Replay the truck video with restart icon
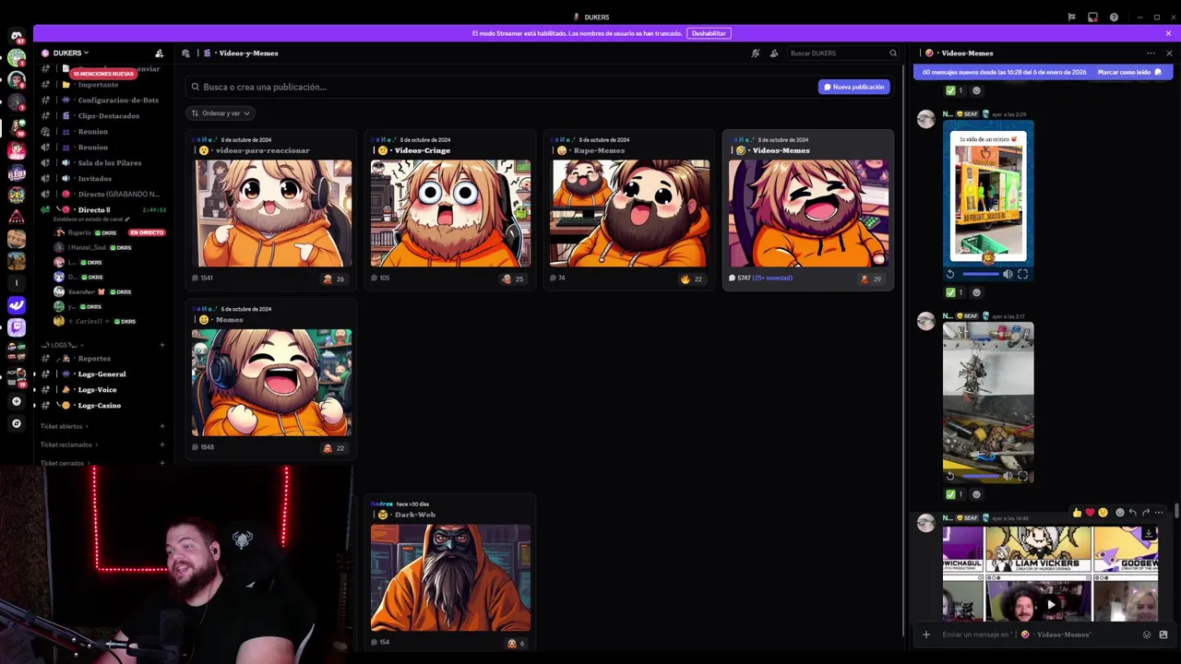 (x=950, y=274)
